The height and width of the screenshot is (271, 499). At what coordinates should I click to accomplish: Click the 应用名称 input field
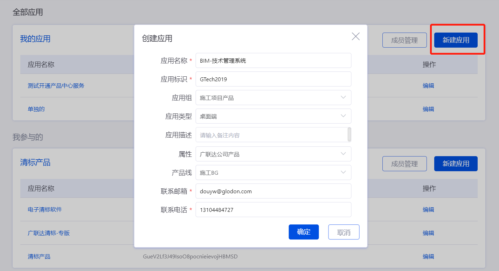(273, 61)
